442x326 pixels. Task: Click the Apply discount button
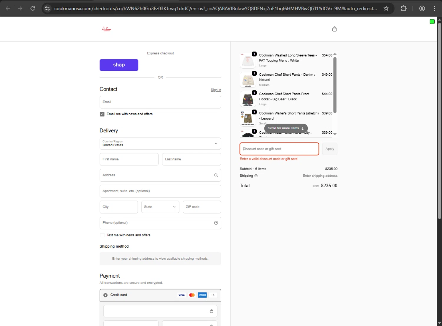click(x=330, y=149)
